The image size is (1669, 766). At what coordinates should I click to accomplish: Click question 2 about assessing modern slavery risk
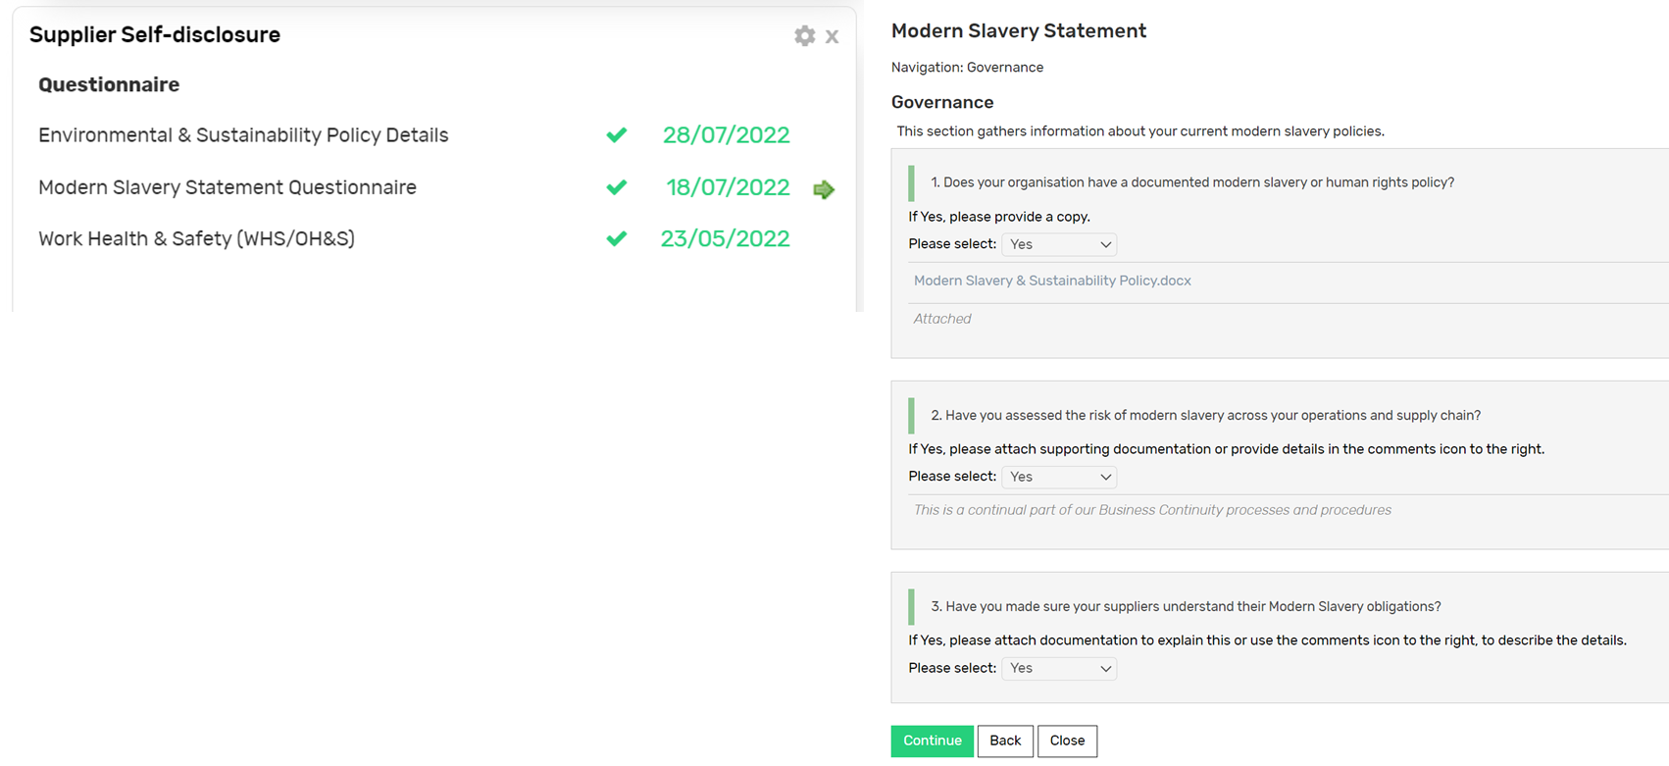click(1205, 416)
